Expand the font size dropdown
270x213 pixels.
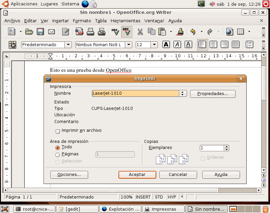point(154,44)
